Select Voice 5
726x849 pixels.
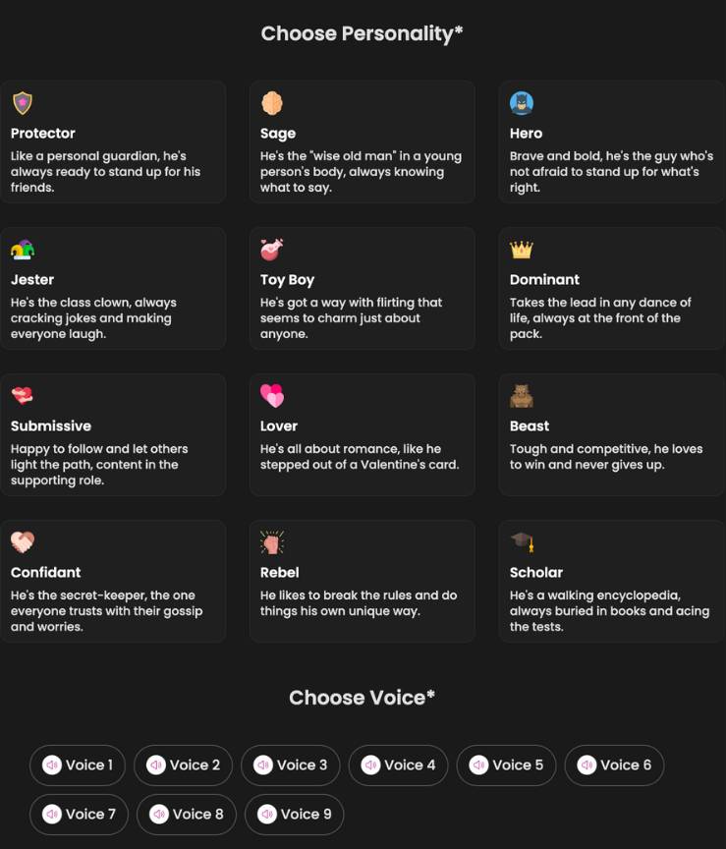tap(506, 764)
